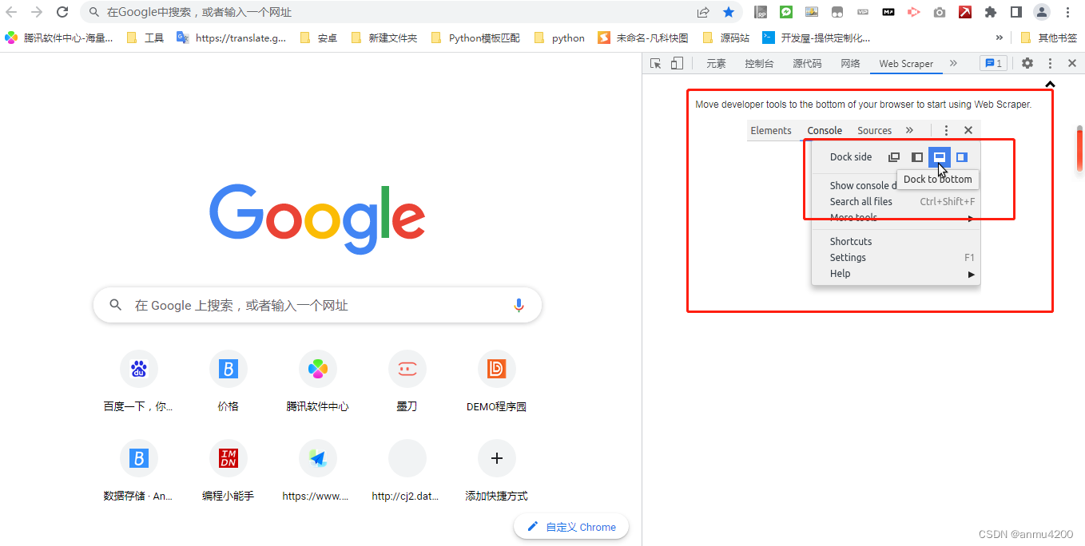1085x546 pixels.
Task: Toggle the DevTools device toolbar
Action: (677, 63)
